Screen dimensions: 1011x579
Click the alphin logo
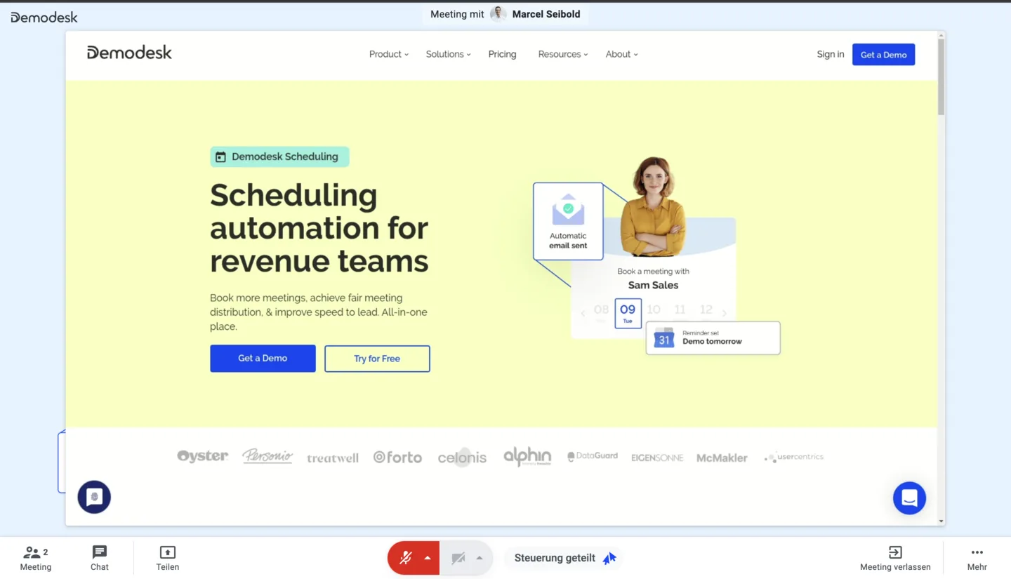click(527, 456)
